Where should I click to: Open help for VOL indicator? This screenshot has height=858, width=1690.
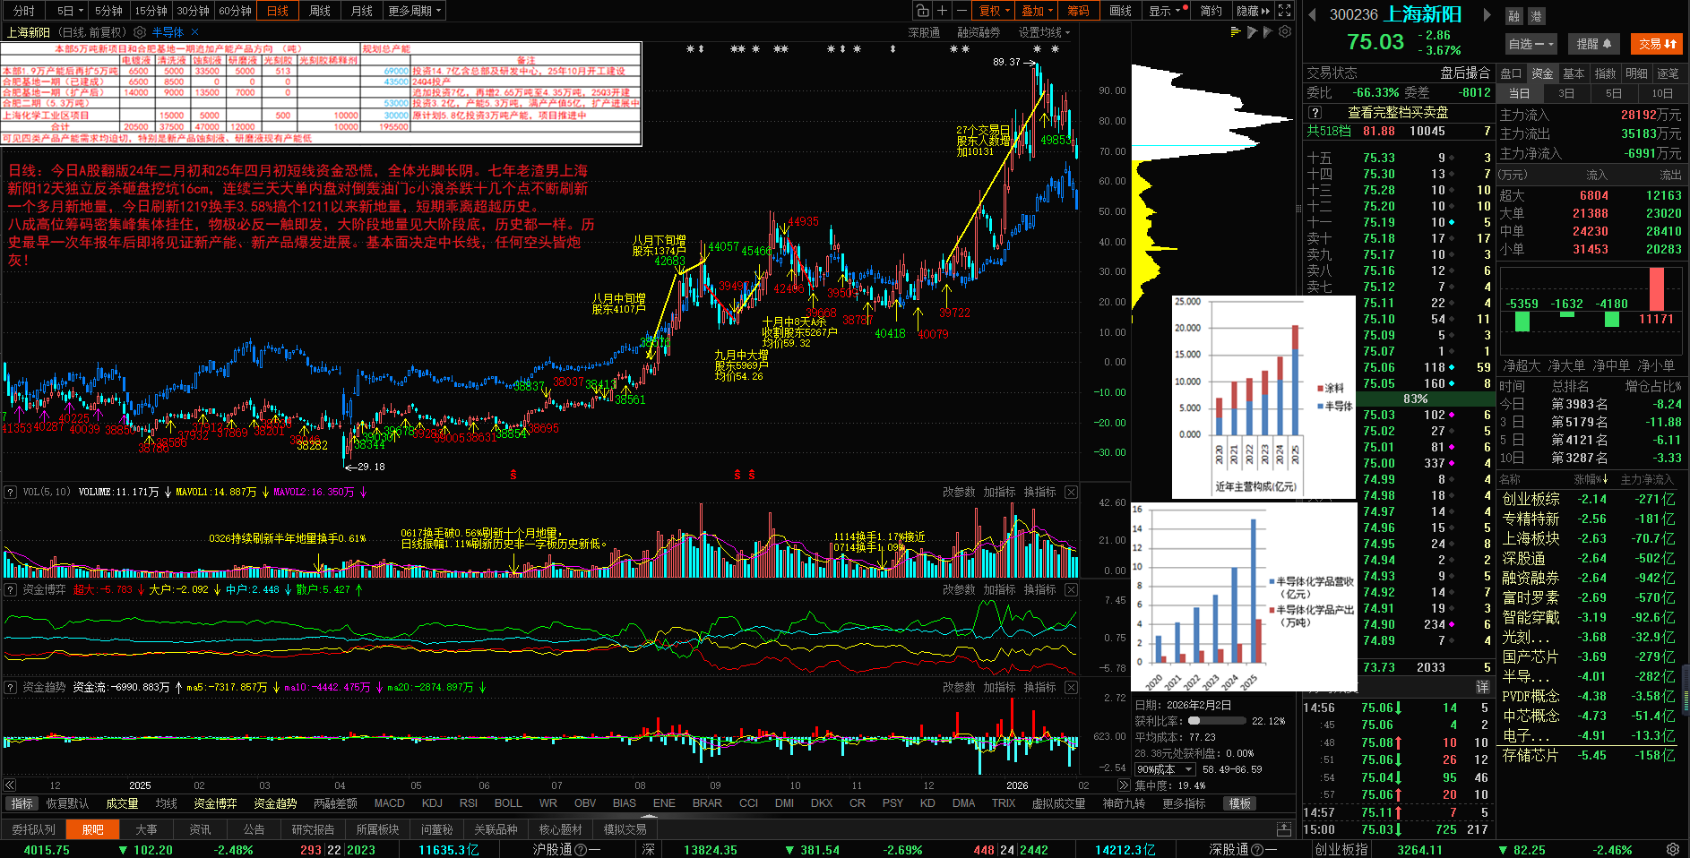click(11, 492)
